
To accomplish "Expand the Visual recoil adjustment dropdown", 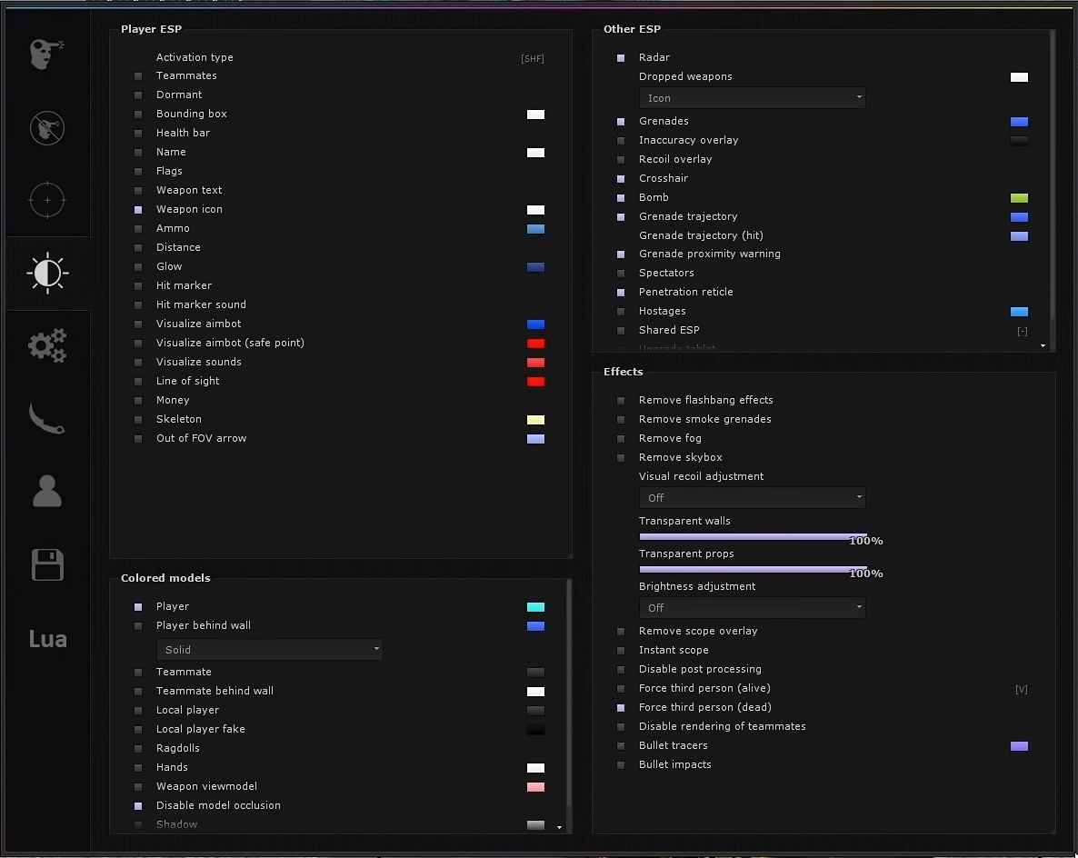I will click(x=752, y=498).
